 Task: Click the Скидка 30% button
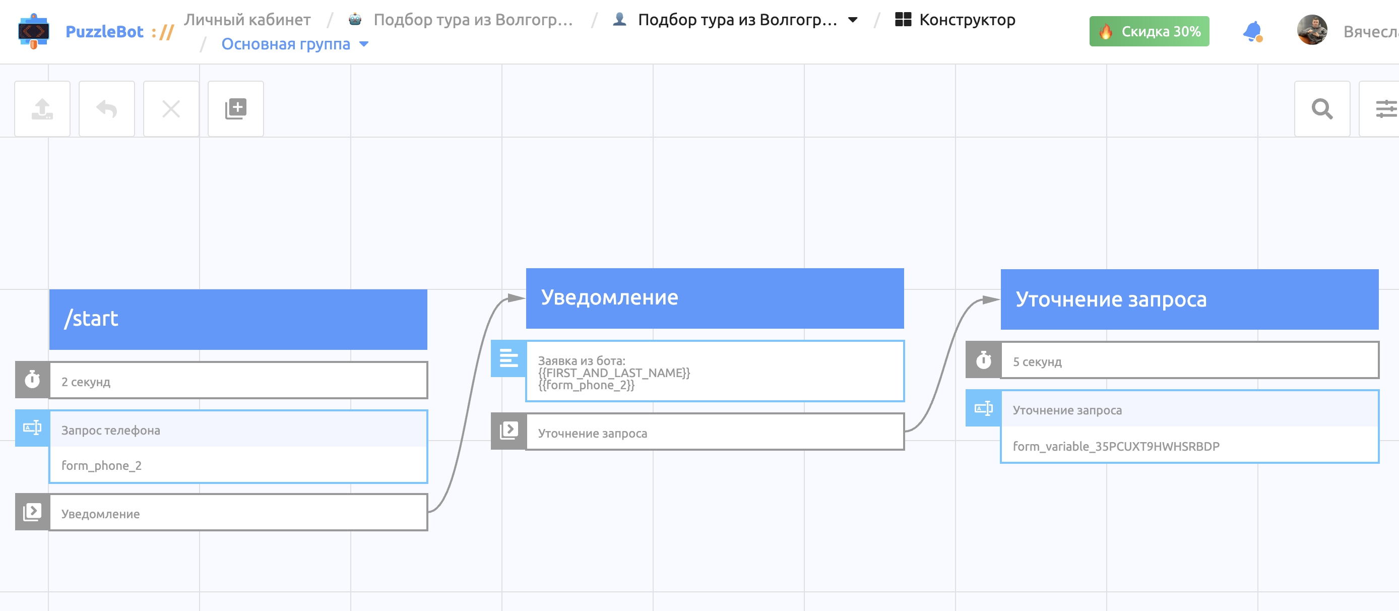[x=1149, y=31]
